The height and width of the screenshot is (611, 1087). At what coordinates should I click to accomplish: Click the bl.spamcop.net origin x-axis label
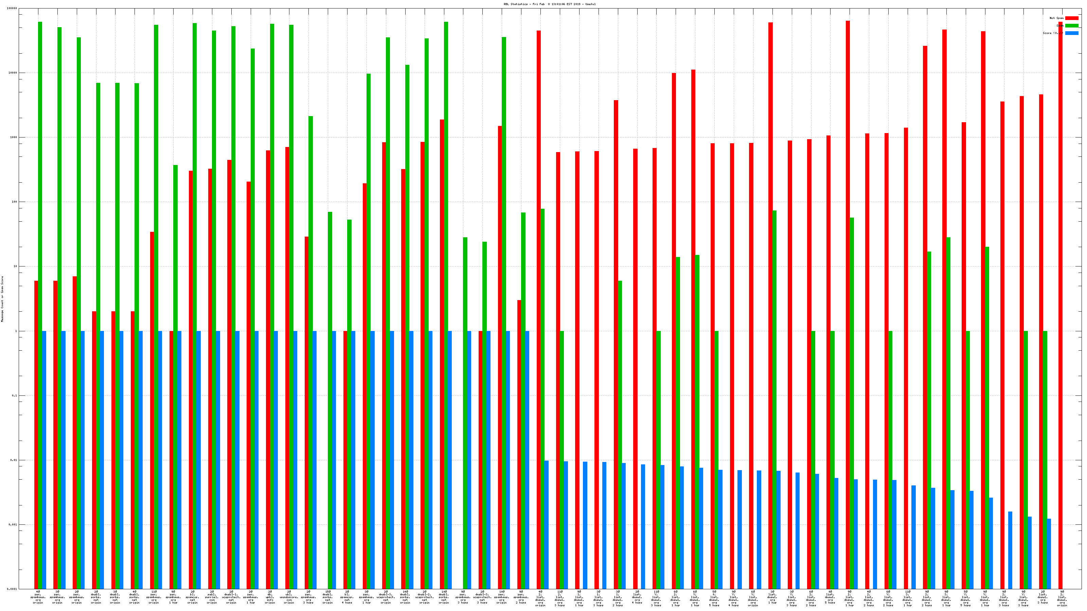tap(192, 597)
